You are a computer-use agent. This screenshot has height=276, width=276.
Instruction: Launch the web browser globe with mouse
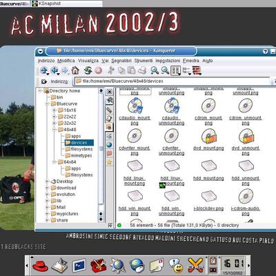(137, 266)
